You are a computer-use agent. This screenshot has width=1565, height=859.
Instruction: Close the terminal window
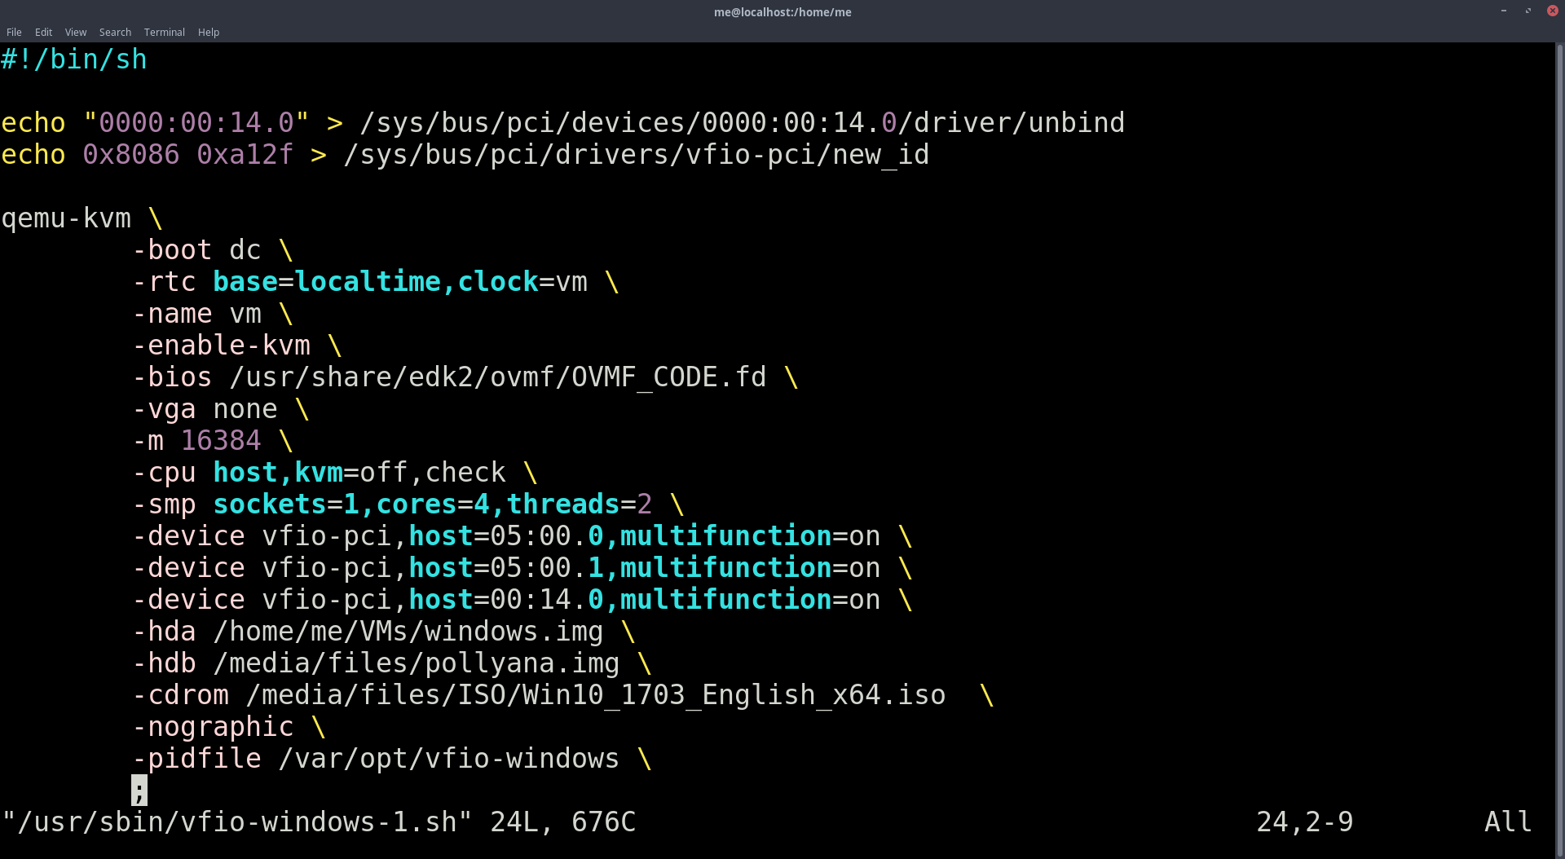tap(1552, 11)
